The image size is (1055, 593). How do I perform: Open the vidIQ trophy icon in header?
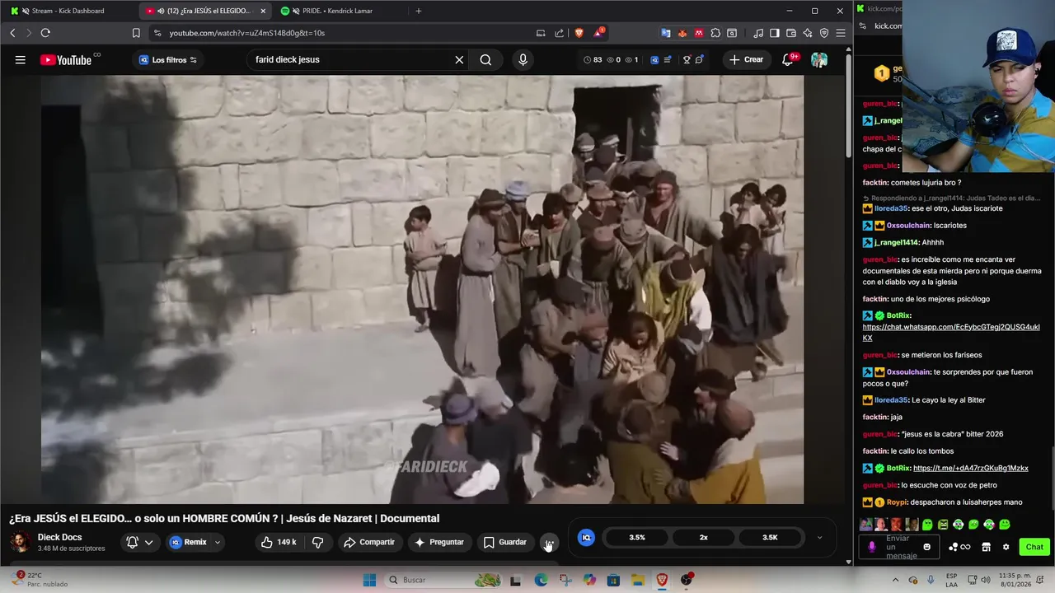pyautogui.click(x=687, y=59)
